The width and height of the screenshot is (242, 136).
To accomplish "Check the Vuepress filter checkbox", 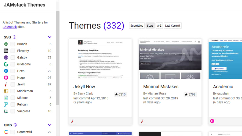I will [13, 111].
